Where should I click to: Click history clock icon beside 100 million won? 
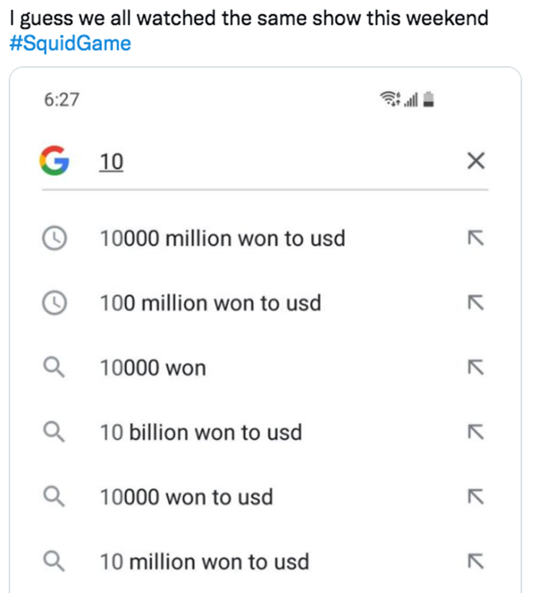point(54,303)
